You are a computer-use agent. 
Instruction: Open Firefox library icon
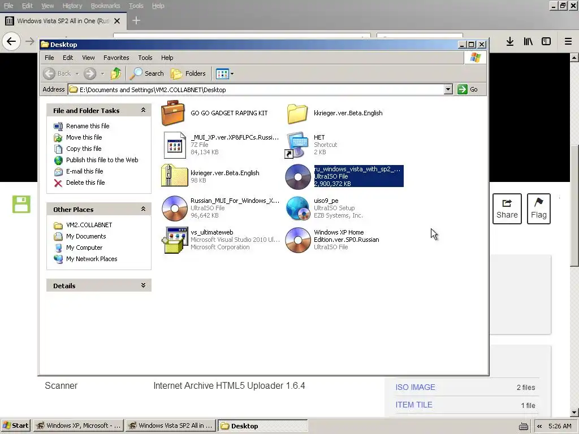(x=528, y=41)
